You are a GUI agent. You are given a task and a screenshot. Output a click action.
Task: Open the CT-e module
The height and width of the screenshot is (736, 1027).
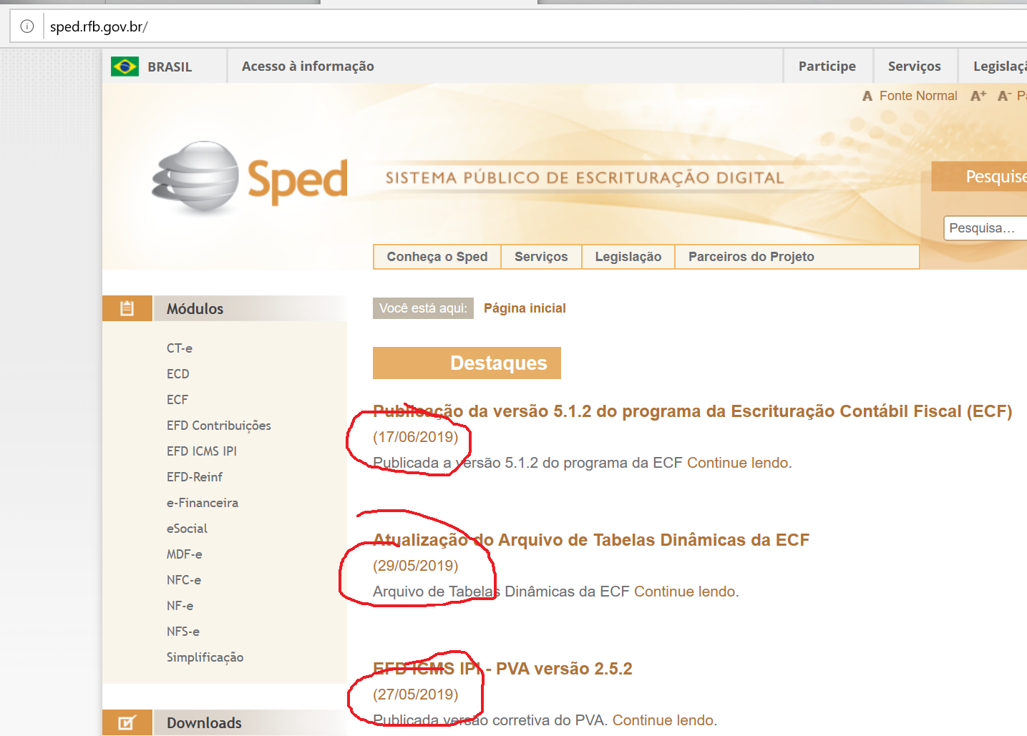[180, 348]
